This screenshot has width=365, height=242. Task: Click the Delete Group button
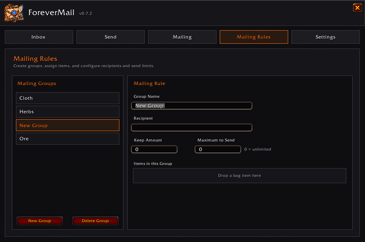coord(96,221)
